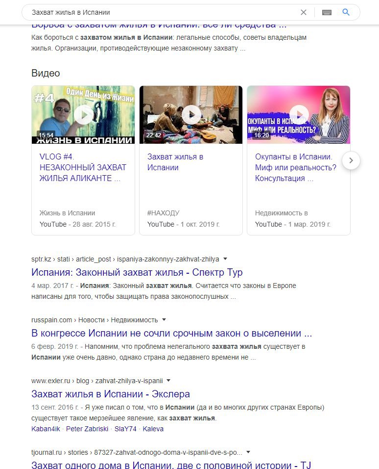The width and height of the screenshot is (379, 469).
Task: Play the VLOG #4 video thumbnail
Action: [83, 115]
